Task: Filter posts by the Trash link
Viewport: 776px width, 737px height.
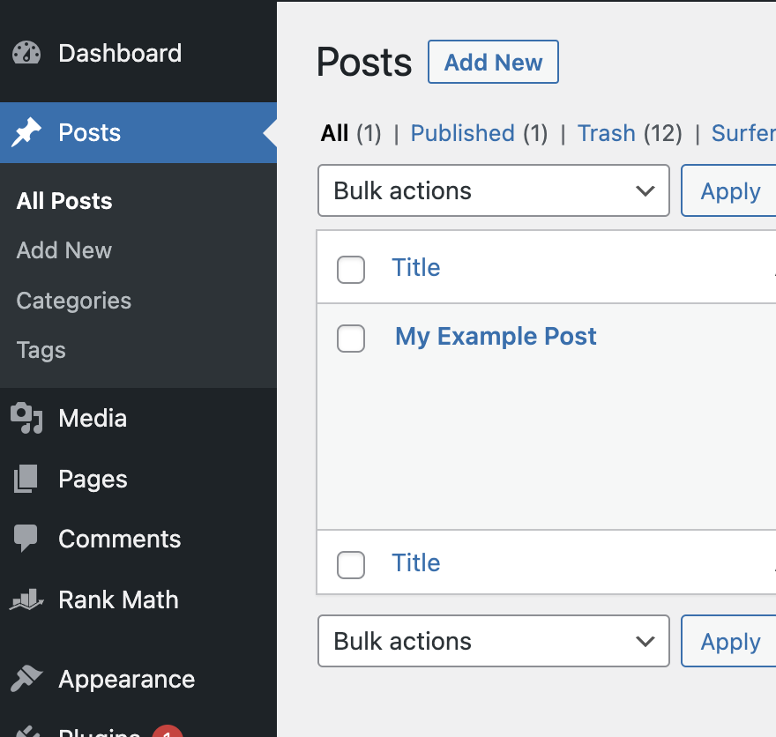Action: point(606,133)
